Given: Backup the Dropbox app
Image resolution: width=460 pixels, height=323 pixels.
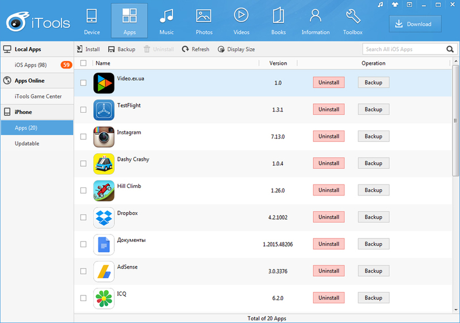Looking at the screenshot, I should tap(373, 217).
